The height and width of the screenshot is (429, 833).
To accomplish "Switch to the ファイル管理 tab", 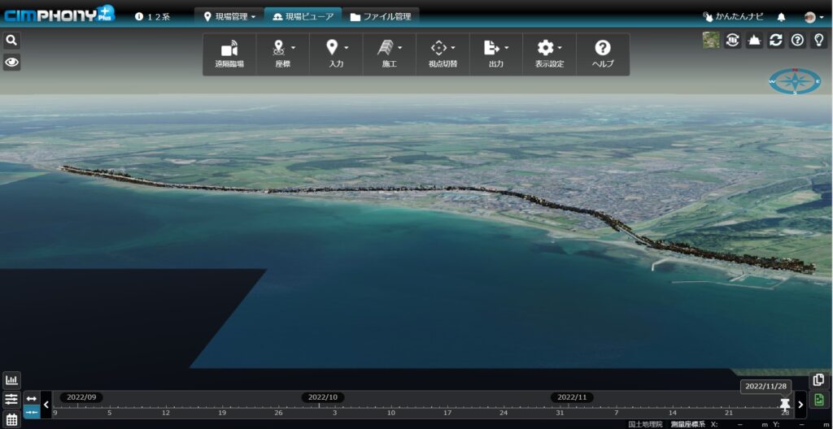I will 381,16.
